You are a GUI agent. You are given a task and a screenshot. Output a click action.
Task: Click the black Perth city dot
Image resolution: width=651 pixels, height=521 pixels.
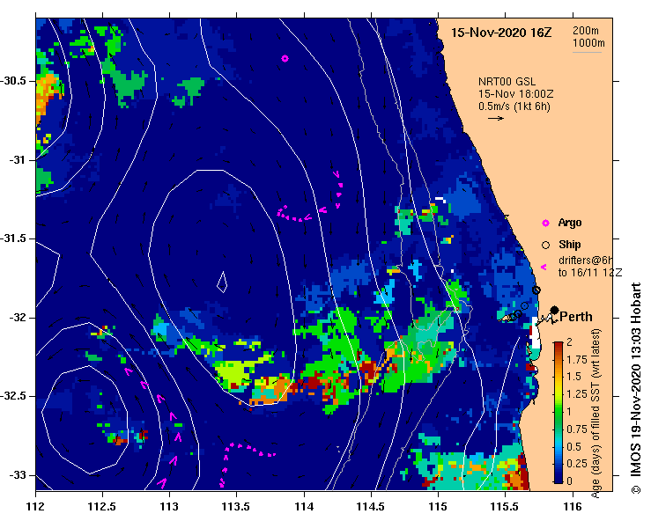tap(554, 310)
